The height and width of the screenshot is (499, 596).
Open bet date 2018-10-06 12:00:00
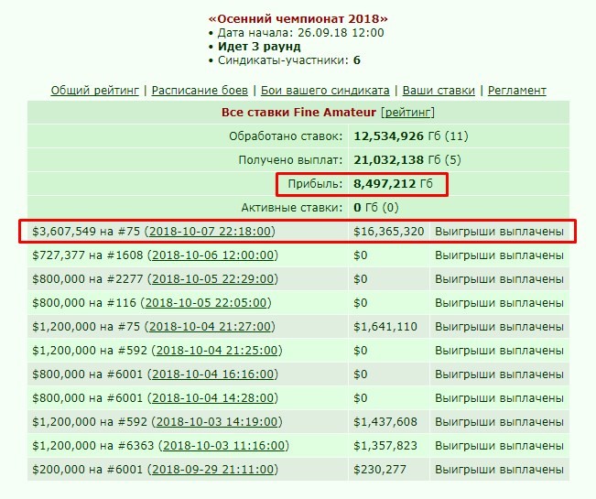tap(212, 255)
